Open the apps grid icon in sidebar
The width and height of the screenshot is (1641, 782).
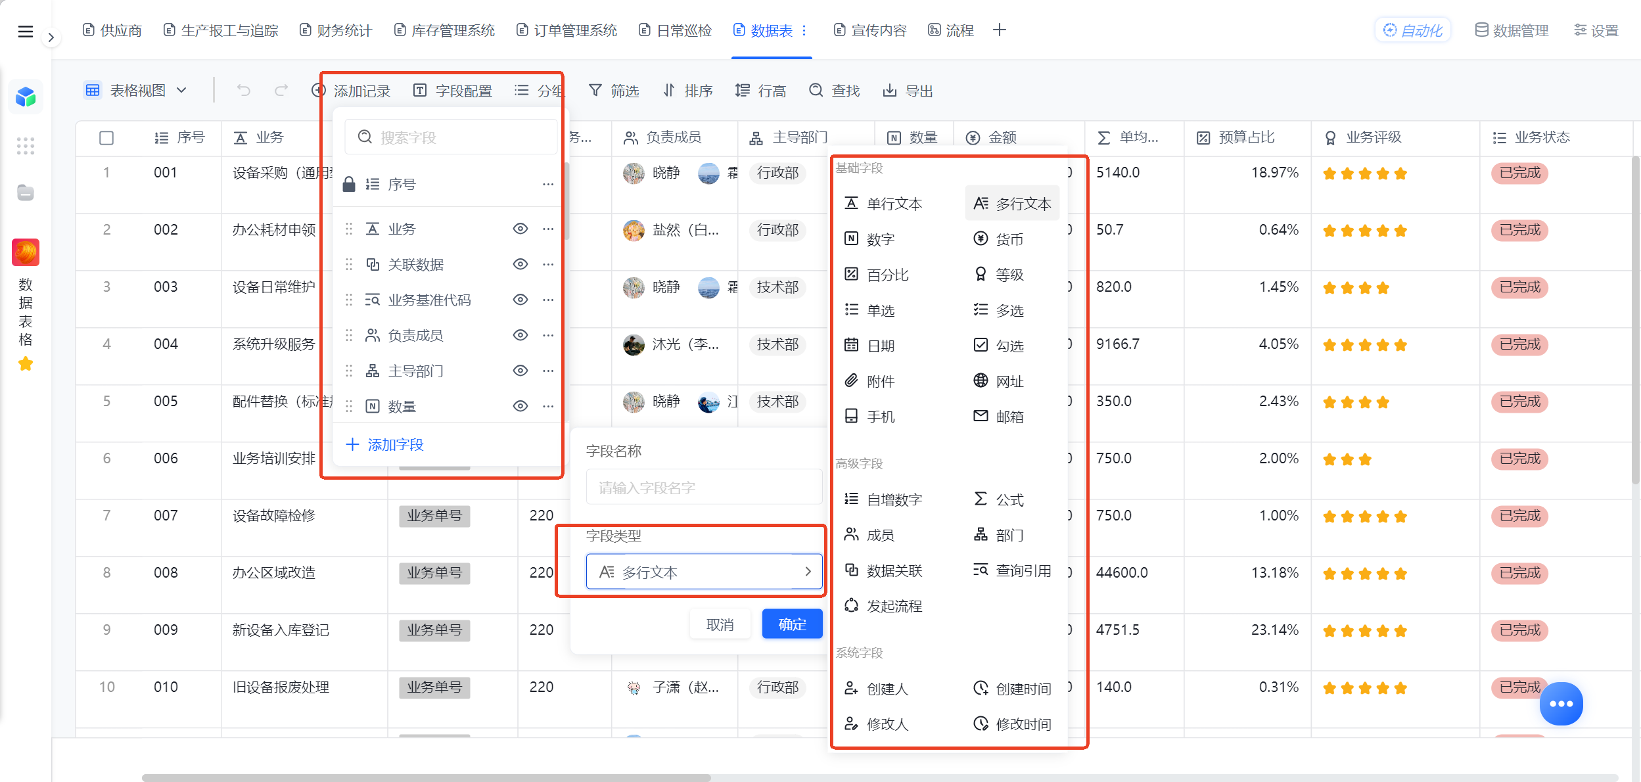(26, 146)
